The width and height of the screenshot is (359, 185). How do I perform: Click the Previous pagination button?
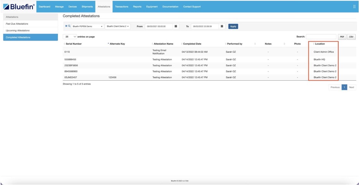click(x=335, y=88)
